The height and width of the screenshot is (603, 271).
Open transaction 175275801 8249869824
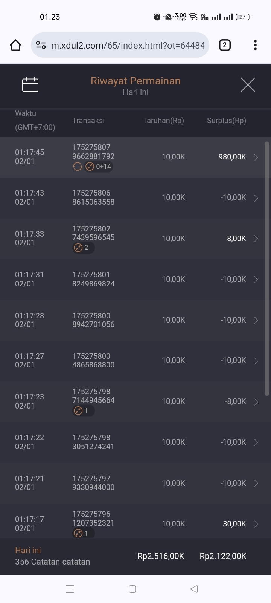(93, 279)
